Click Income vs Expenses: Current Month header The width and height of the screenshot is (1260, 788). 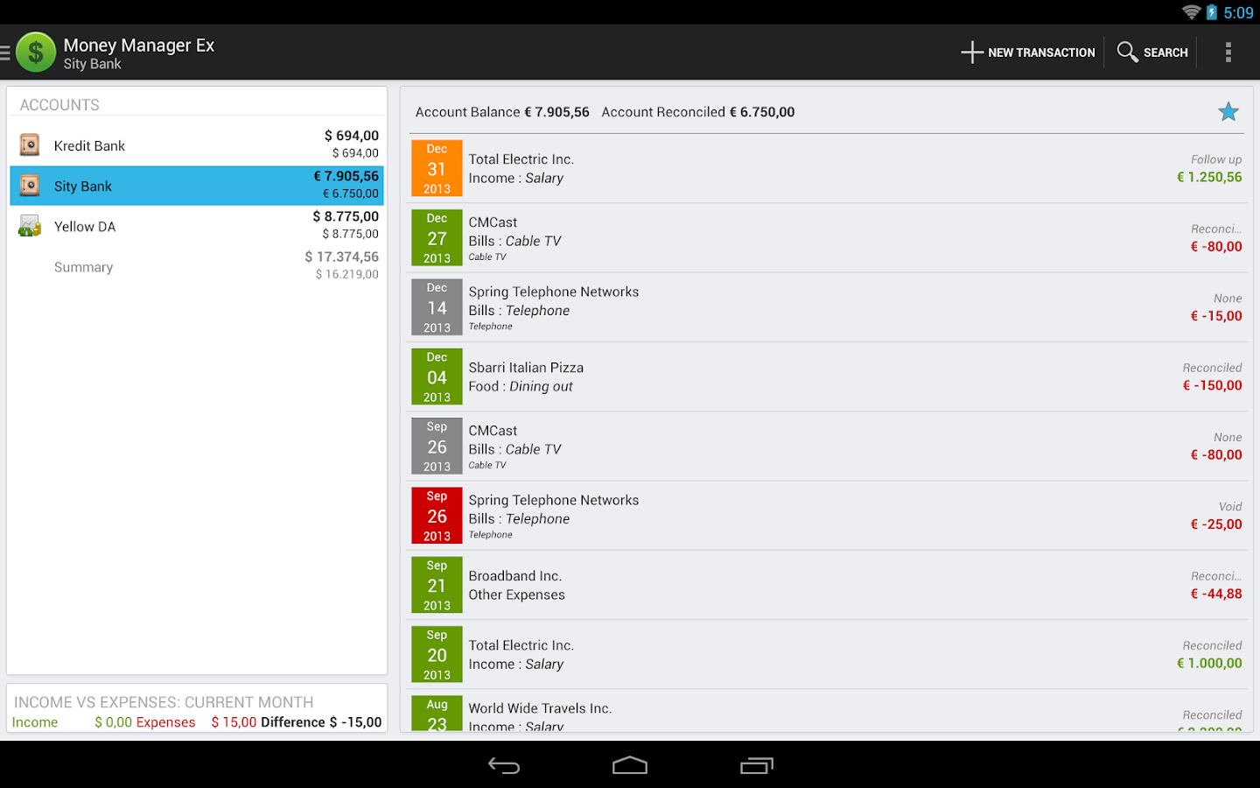tap(164, 702)
